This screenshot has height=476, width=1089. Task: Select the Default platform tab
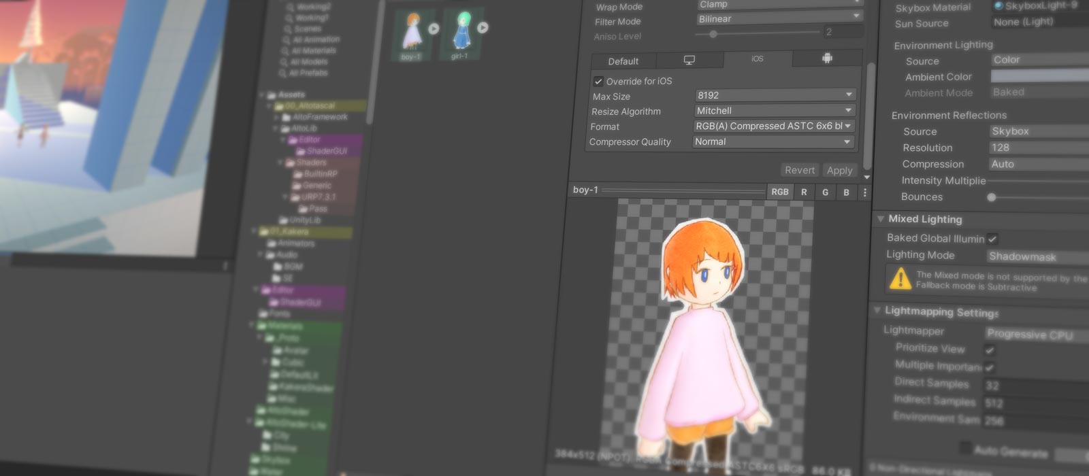click(x=623, y=61)
